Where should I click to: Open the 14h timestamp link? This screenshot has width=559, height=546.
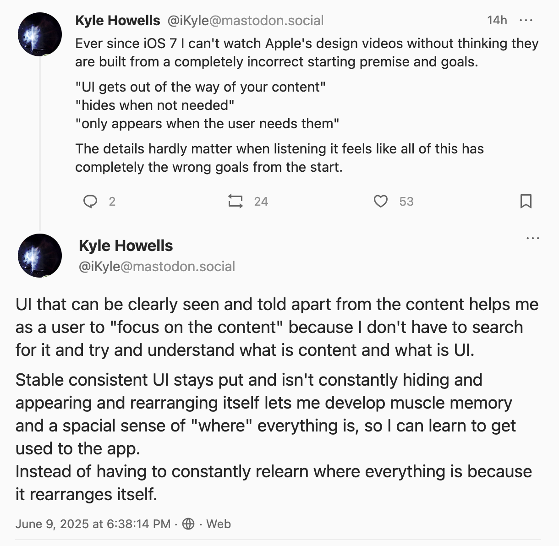497,20
